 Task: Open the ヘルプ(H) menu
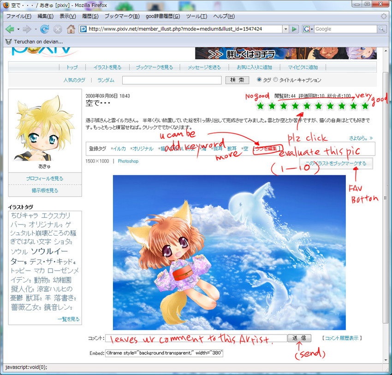224,16
